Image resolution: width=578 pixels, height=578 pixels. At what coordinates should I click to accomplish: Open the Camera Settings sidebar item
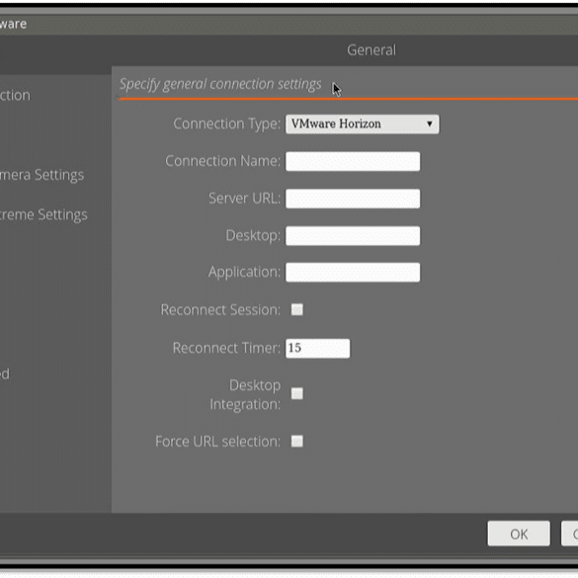(41, 175)
